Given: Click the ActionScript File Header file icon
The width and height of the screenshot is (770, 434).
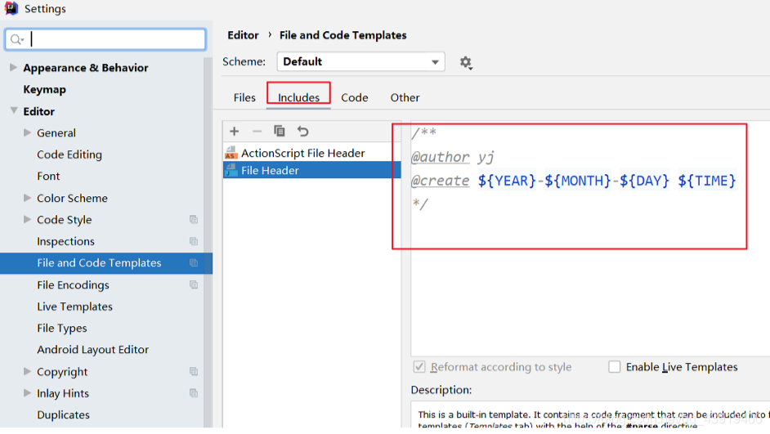Looking at the screenshot, I should tap(231, 153).
